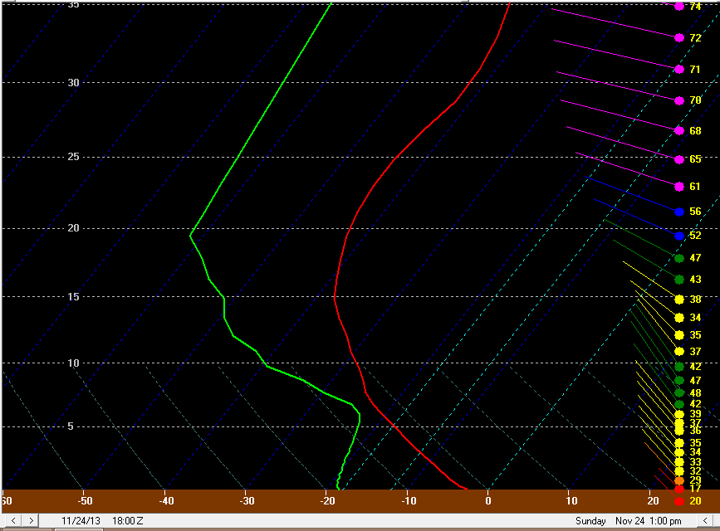Click the 0 temperature axis label
Screen dimensions: 720x531
(488, 500)
